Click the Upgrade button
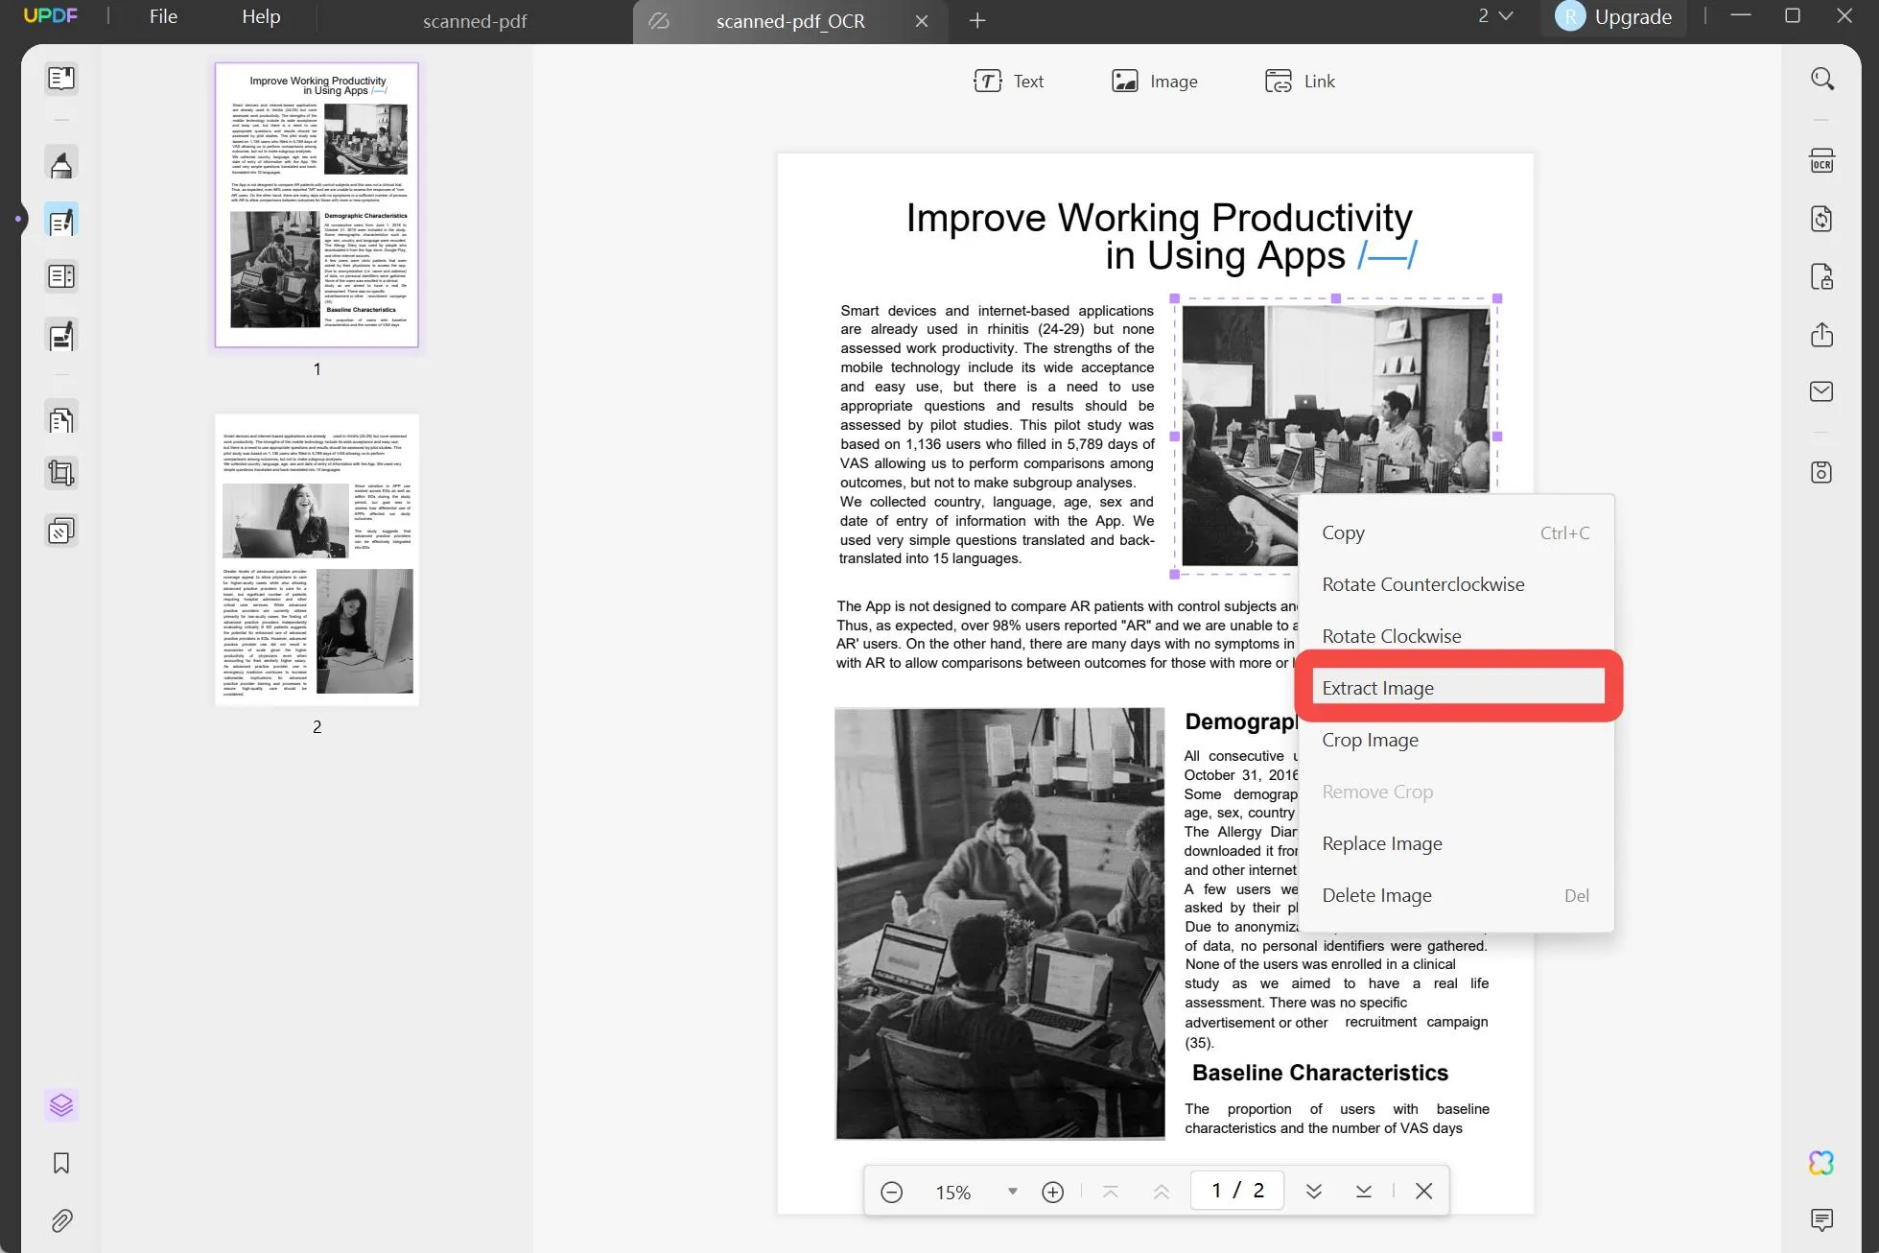1879x1253 pixels. 1613,16
